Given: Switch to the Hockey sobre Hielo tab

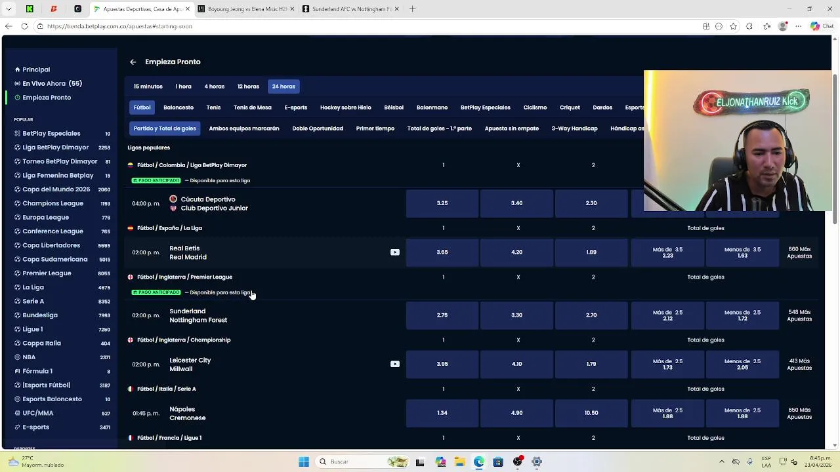Looking at the screenshot, I should 346,108.
